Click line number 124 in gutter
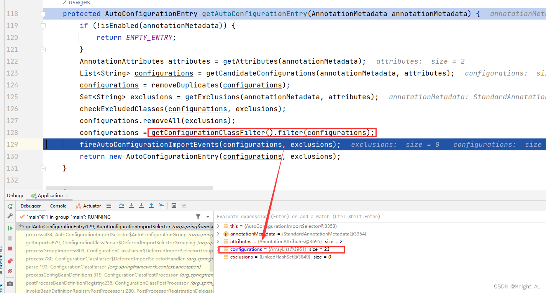The width and height of the screenshot is (546, 293). (x=12, y=85)
